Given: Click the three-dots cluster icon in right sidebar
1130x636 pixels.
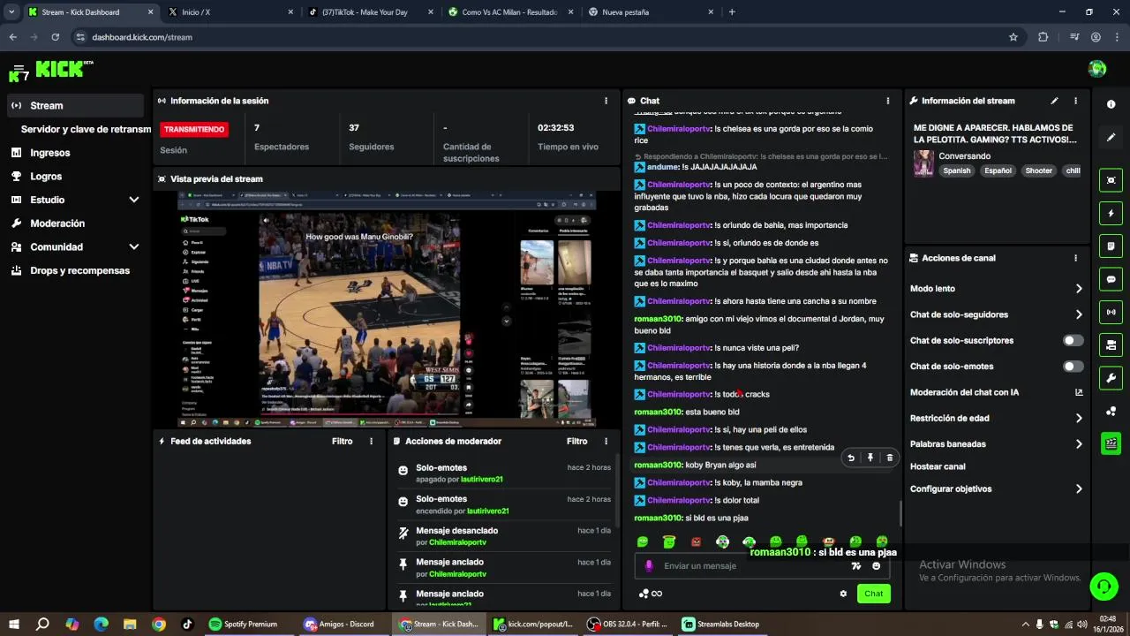Looking at the screenshot, I should (x=1111, y=411).
